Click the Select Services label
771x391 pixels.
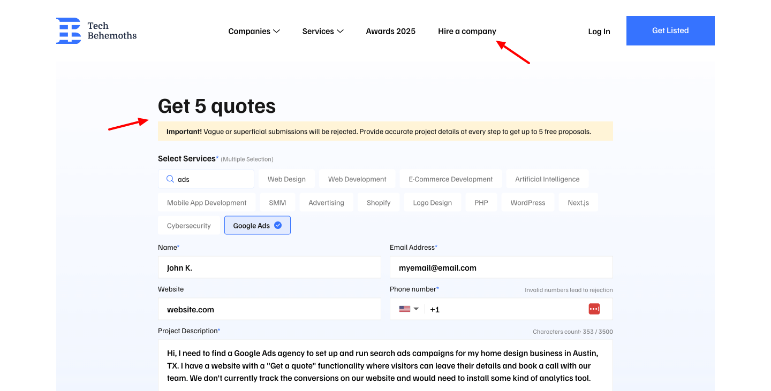(x=188, y=158)
